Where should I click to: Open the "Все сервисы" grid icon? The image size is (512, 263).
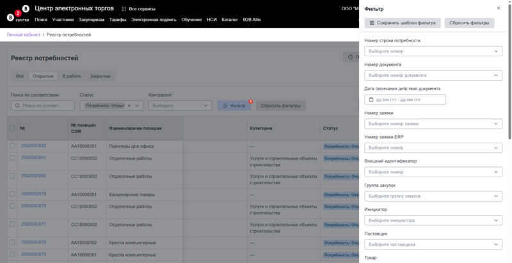click(124, 9)
